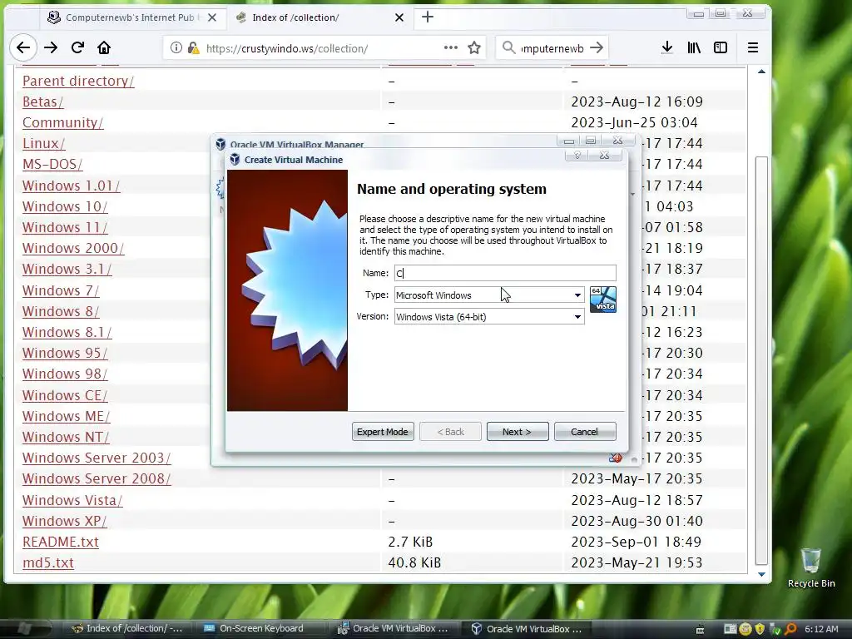Open the Windows 95/ link
This screenshot has width=852, height=639.
point(65,353)
